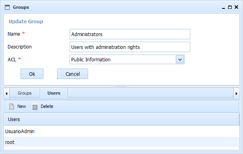The height and width of the screenshot is (154, 243).
Task: Focus the Name field with Administrators
Action: (130, 34)
